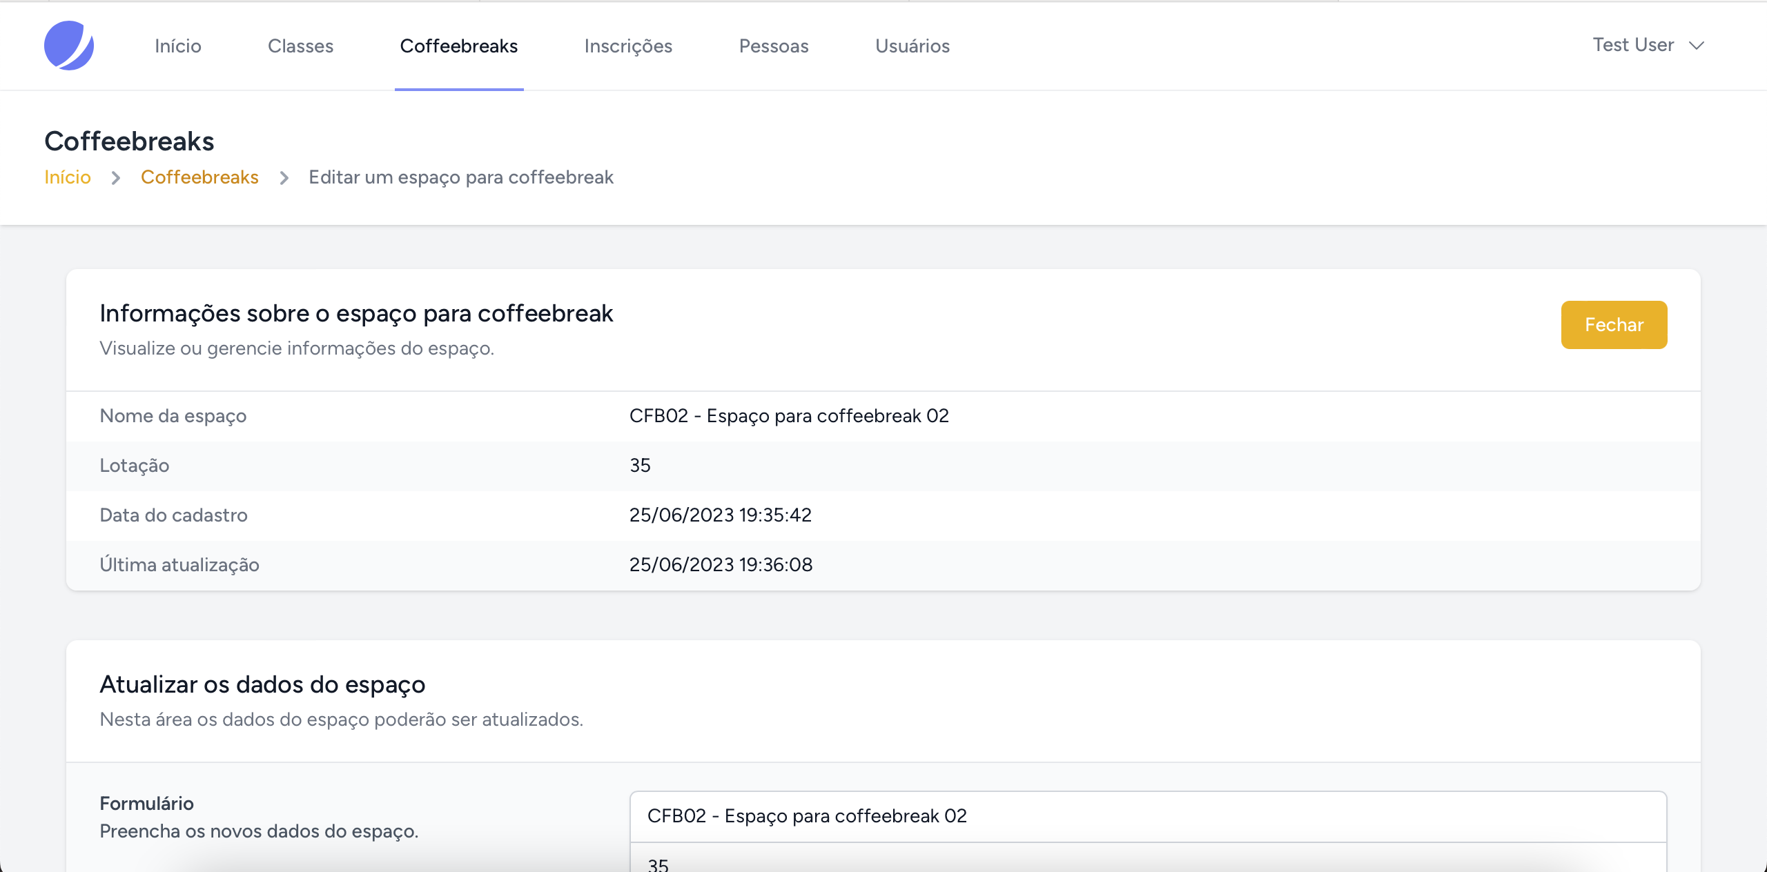Click the Fechar button
This screenshot has height=872, width=1767.
pos(1614,324)
